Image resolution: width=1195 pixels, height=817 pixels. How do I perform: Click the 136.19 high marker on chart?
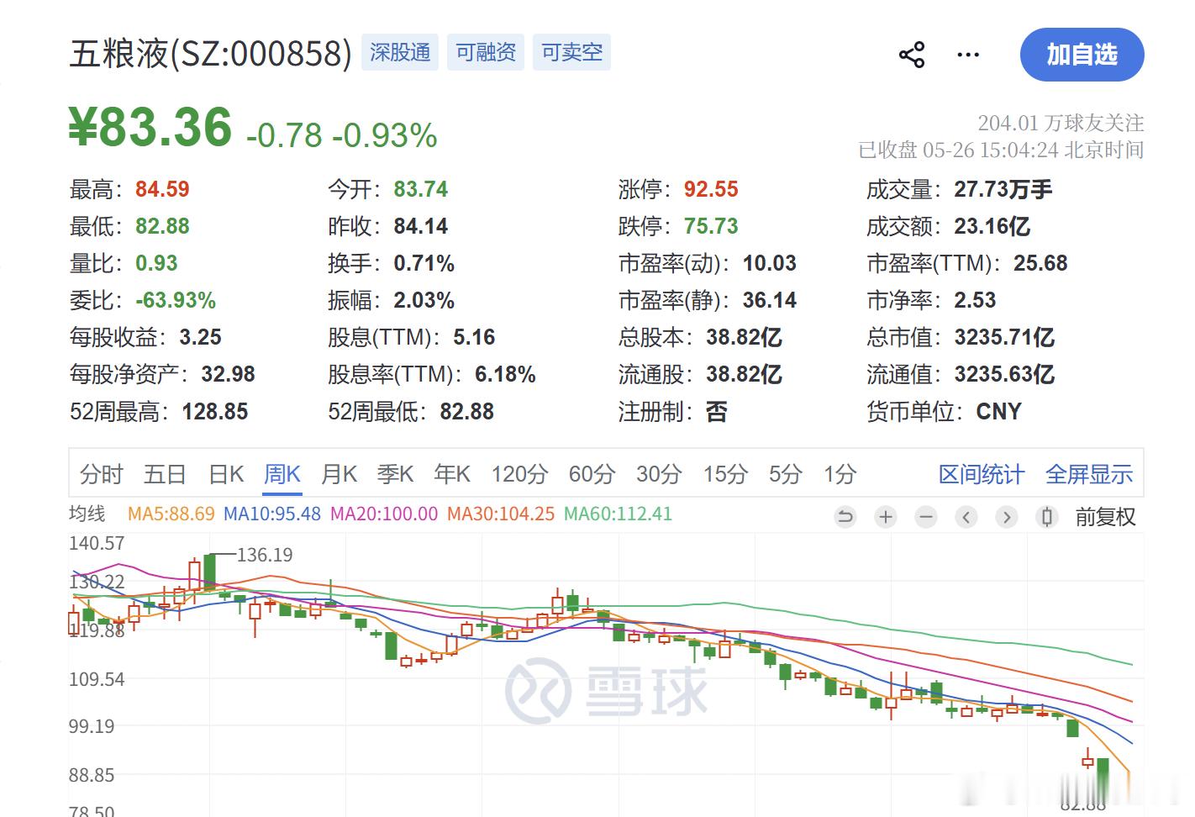[x=265, y=555]
